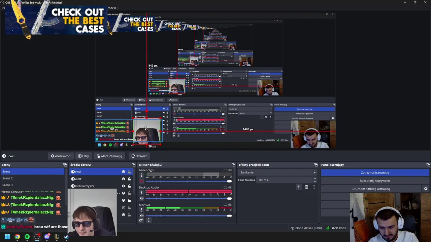Select the Scene entry in Sceny

click(x=32, y=171)
